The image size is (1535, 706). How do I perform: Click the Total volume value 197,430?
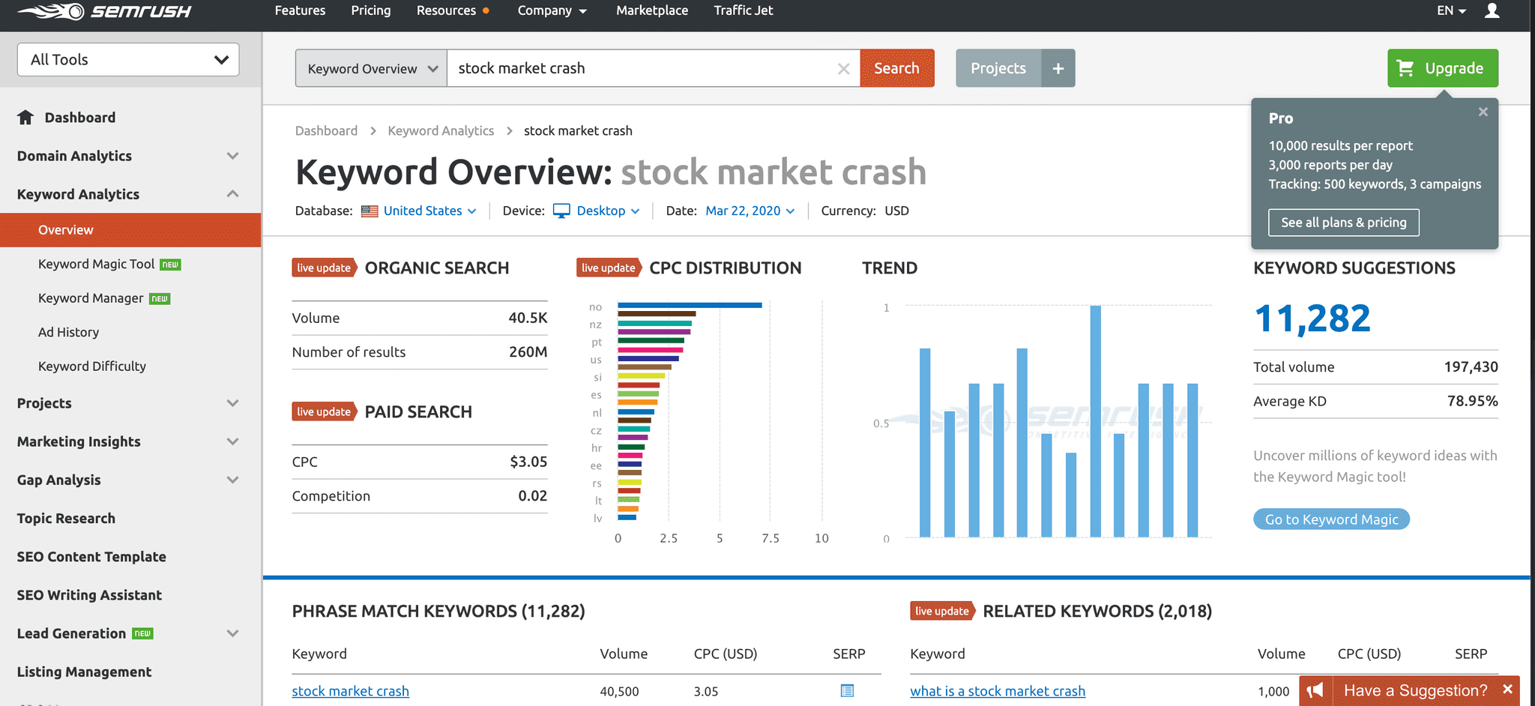1471,367
